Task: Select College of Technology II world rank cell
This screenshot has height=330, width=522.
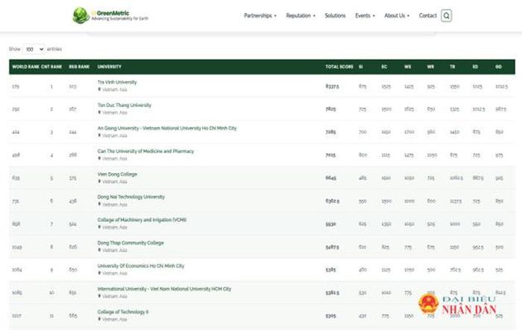Action: tap(16, 316)
